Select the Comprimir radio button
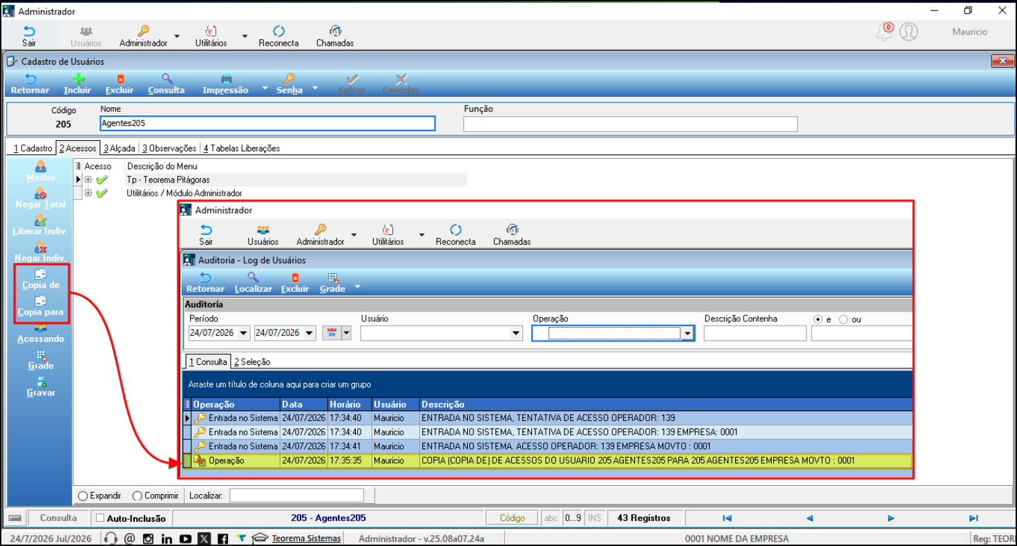The image size is (1017, 546). click(137, 496)
